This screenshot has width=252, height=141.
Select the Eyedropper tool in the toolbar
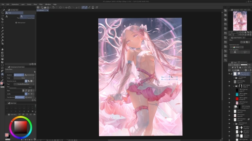[x=2, y=31]
